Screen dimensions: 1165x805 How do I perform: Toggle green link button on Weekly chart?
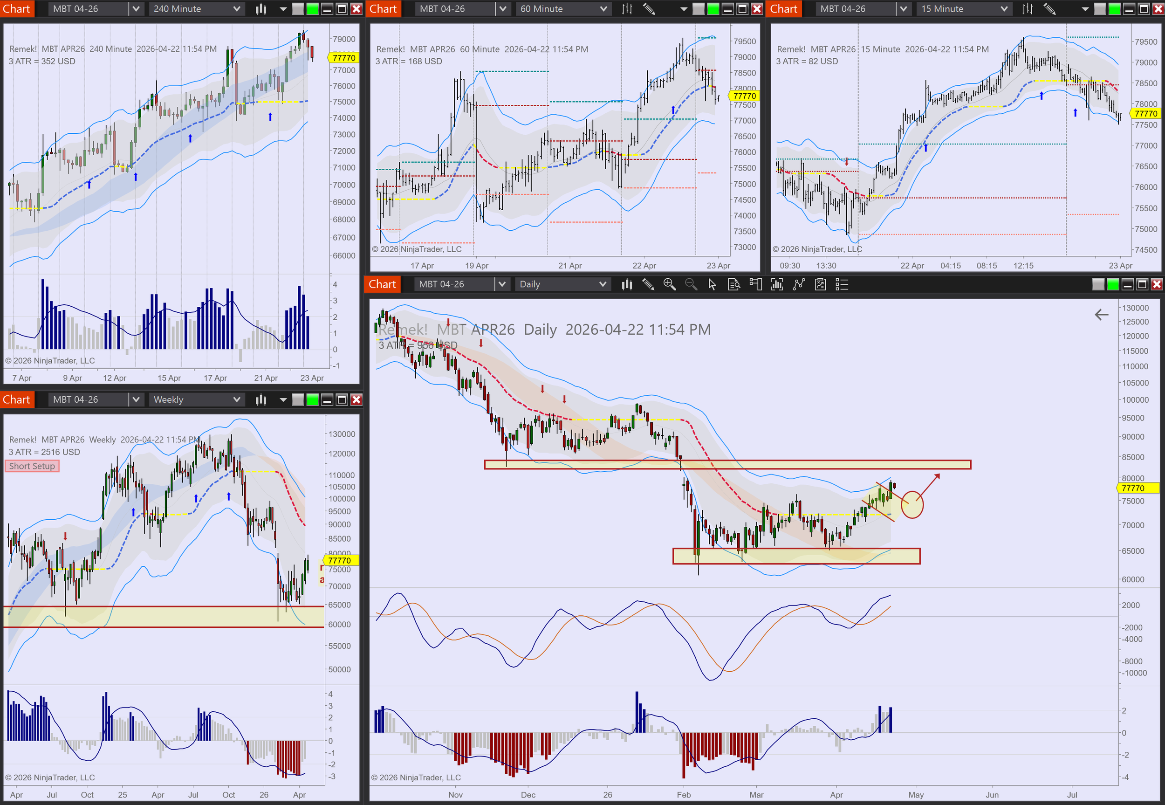313,399
